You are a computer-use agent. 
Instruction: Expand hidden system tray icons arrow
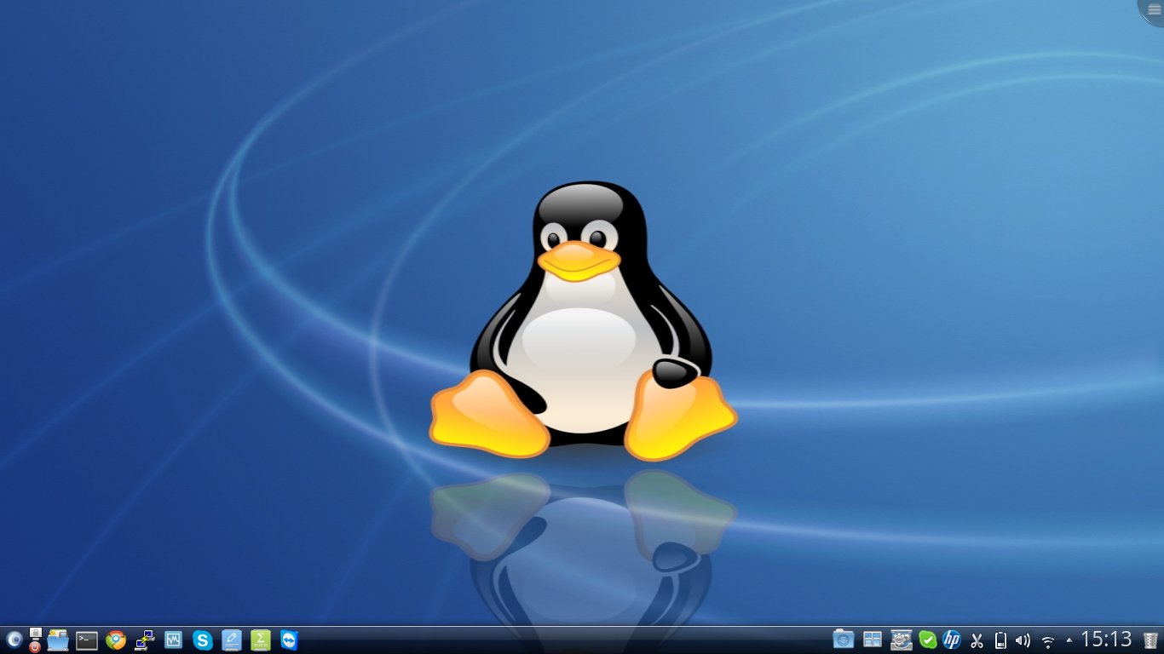(x=1069, y=640)
